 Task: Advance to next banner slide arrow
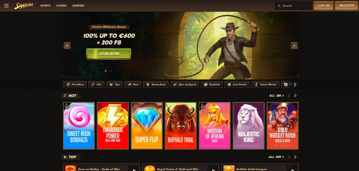[294, 46]
